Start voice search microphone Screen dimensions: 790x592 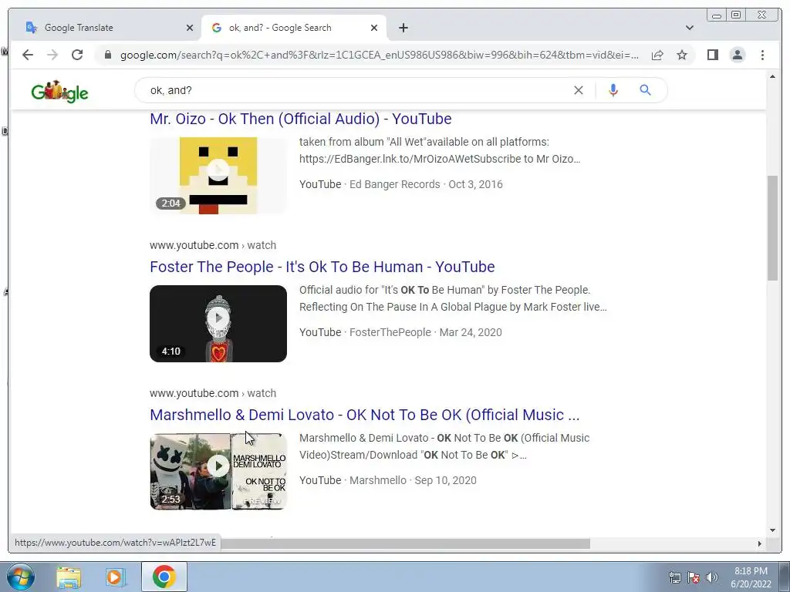(613, 90)
